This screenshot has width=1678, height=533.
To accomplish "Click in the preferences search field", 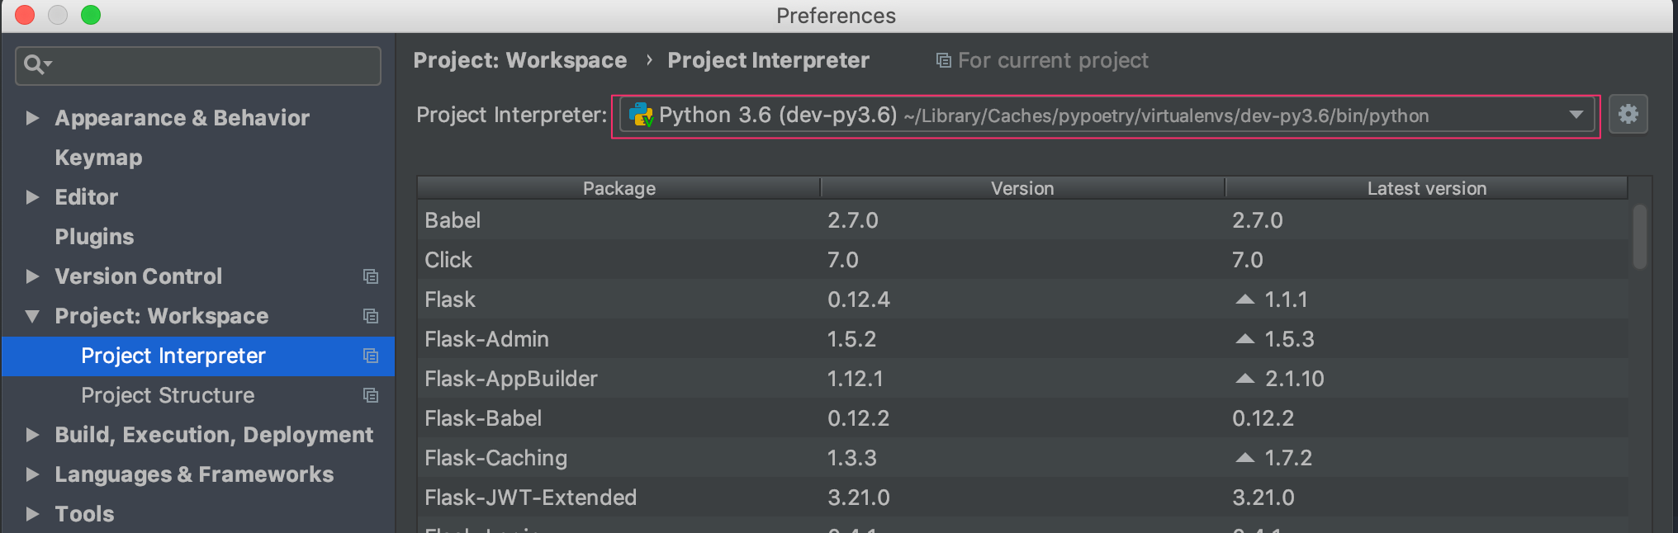I will [x=198, y=65].
